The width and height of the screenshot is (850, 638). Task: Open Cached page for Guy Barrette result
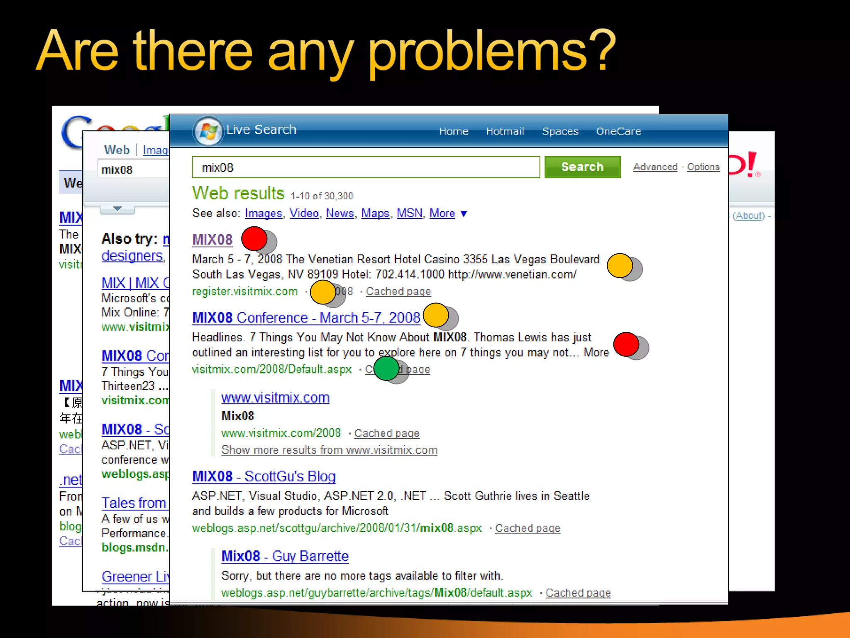578,593
